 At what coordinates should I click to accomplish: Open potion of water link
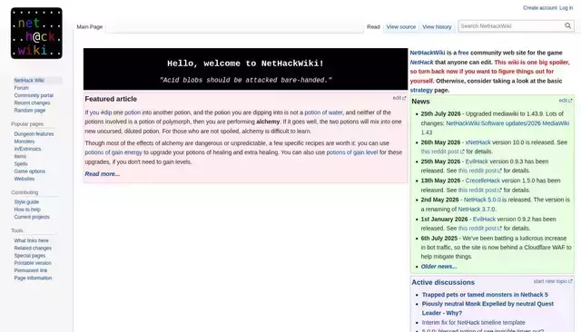323,112
